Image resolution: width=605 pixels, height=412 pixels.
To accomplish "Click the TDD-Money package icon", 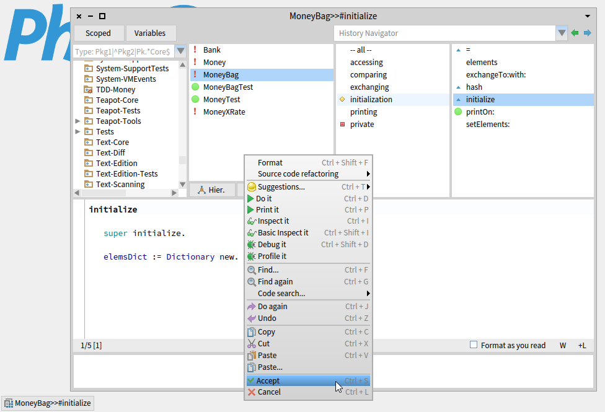I will (x=89, y=89).
